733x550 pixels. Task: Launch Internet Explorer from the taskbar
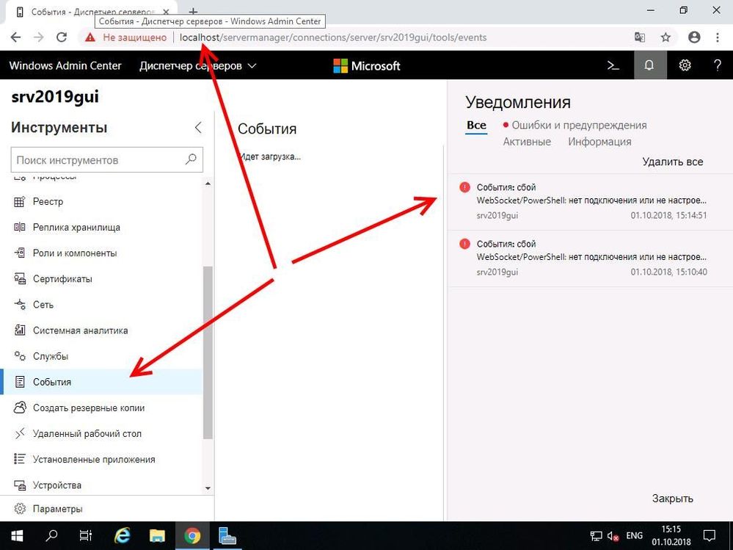(x=123, y=536)
